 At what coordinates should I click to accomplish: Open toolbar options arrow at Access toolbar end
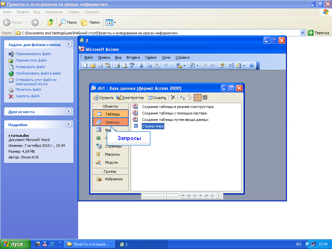pyautogui.click(x=258, y=65)
